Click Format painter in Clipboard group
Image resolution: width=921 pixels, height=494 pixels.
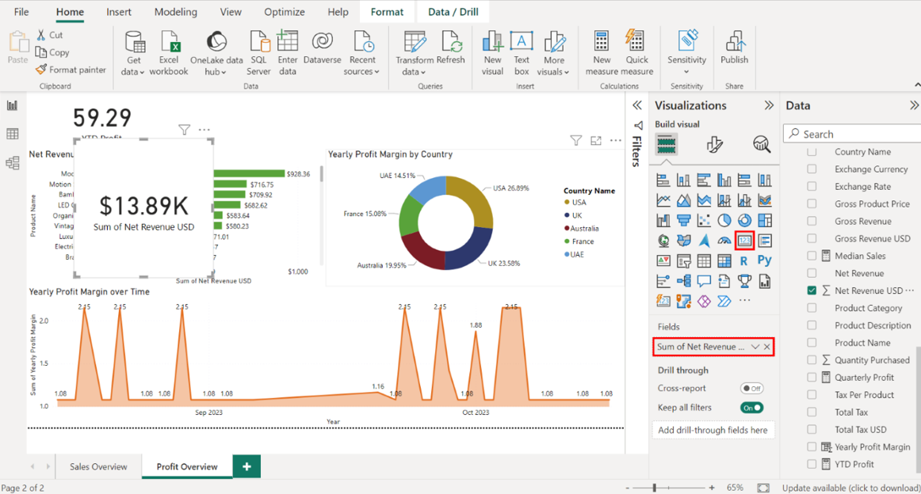[71, 70]
